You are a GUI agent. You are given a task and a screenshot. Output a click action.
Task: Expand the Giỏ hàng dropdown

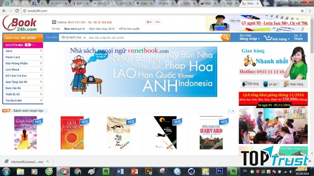coord(281,39)
